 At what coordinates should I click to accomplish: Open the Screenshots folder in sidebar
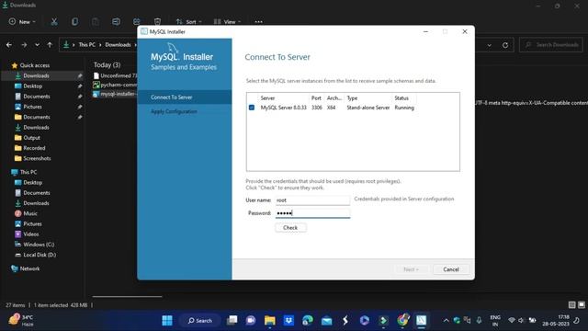point(37,158)
